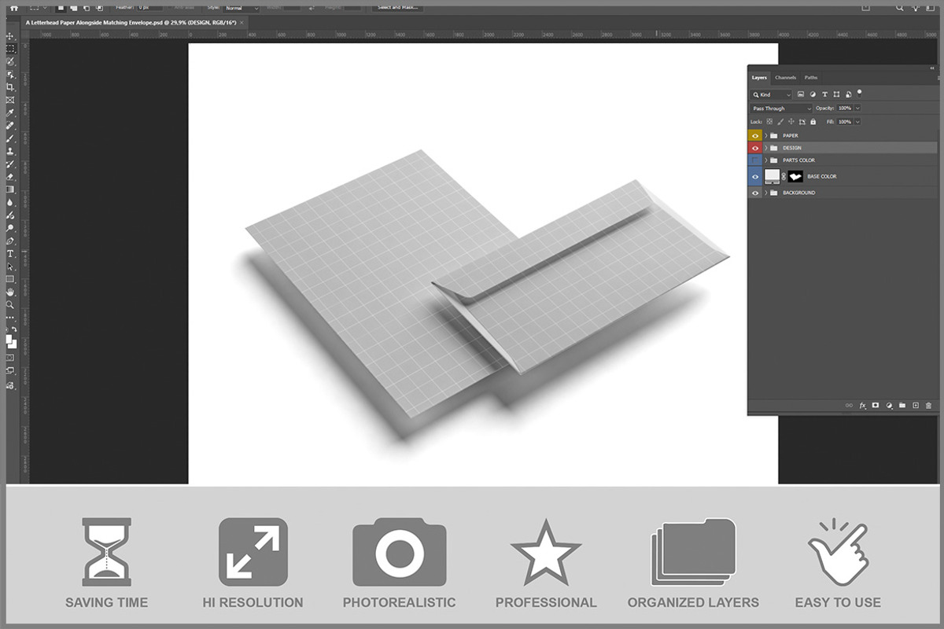Expand the BACKGROUND layer group

click(766, 193)
